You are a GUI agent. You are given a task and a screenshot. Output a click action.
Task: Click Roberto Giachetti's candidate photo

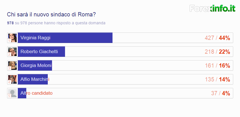tap(12, 52)
